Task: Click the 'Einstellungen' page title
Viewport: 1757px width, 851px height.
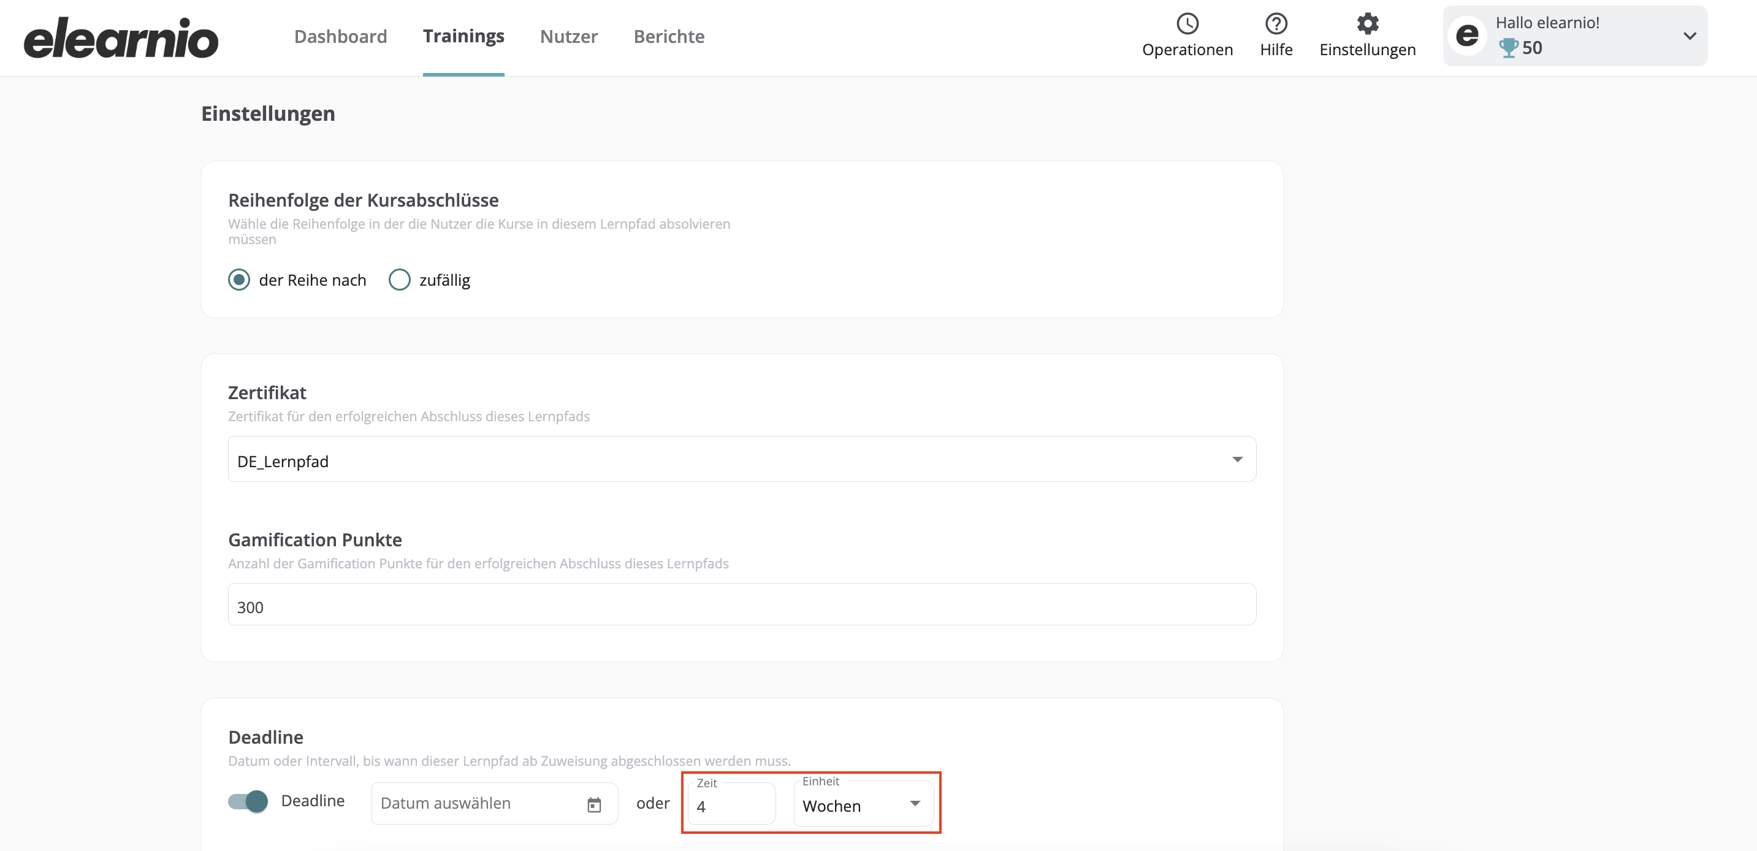Action: (268, 113)
